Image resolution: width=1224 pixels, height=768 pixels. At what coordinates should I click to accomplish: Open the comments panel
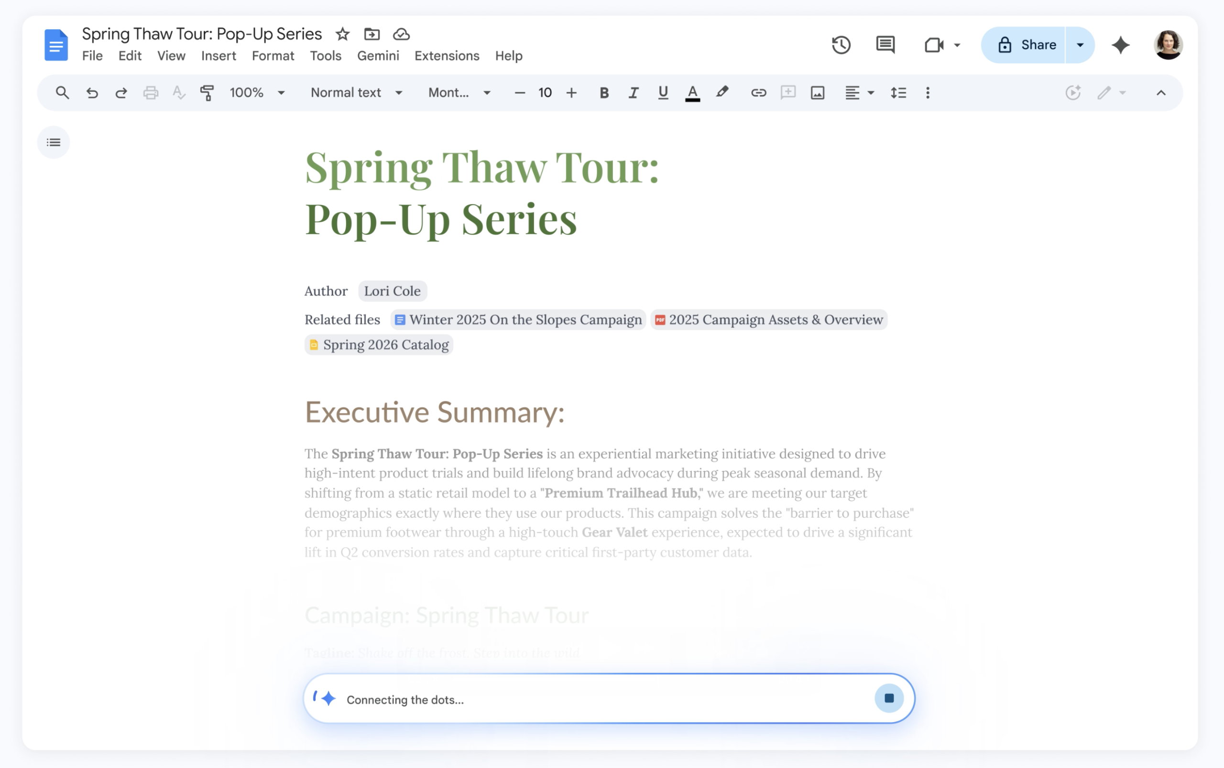(x=885, y=45)
